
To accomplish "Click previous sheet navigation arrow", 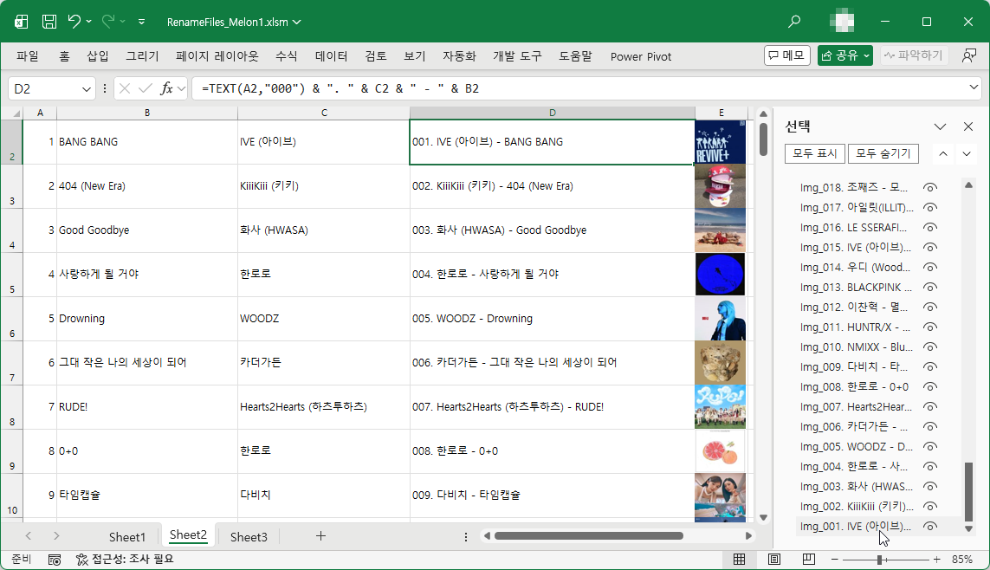I will pyautogui.click(x=29, y=536).
